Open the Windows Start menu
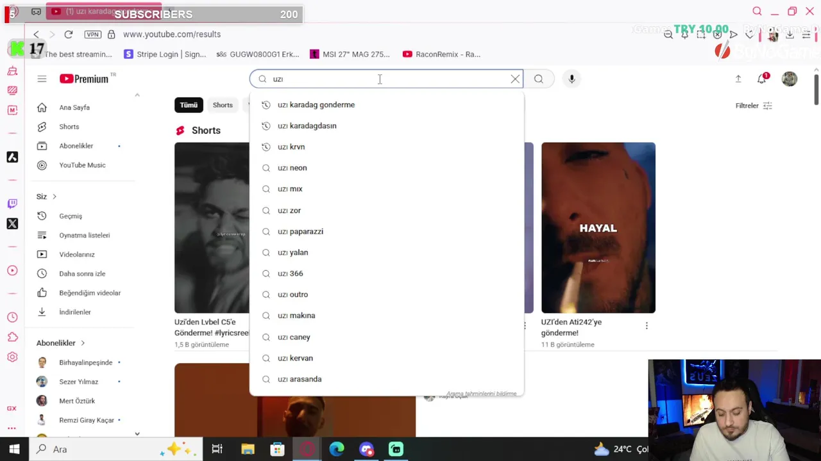The image size is (821, 461). point(14,449)
